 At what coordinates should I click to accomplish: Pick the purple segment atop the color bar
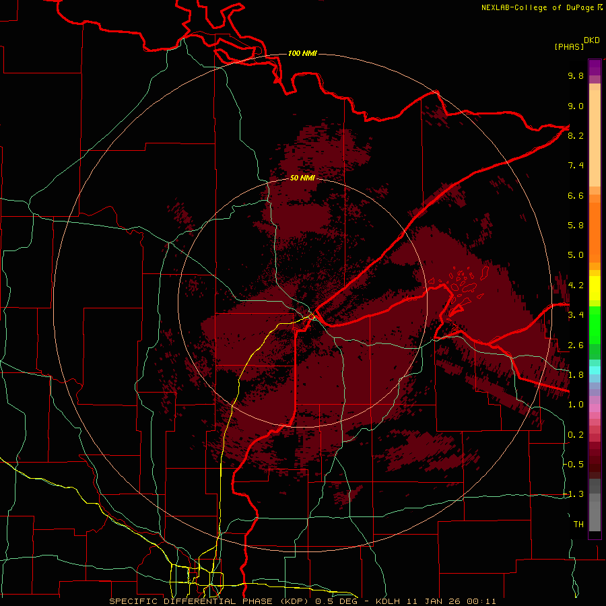(595, 67)
